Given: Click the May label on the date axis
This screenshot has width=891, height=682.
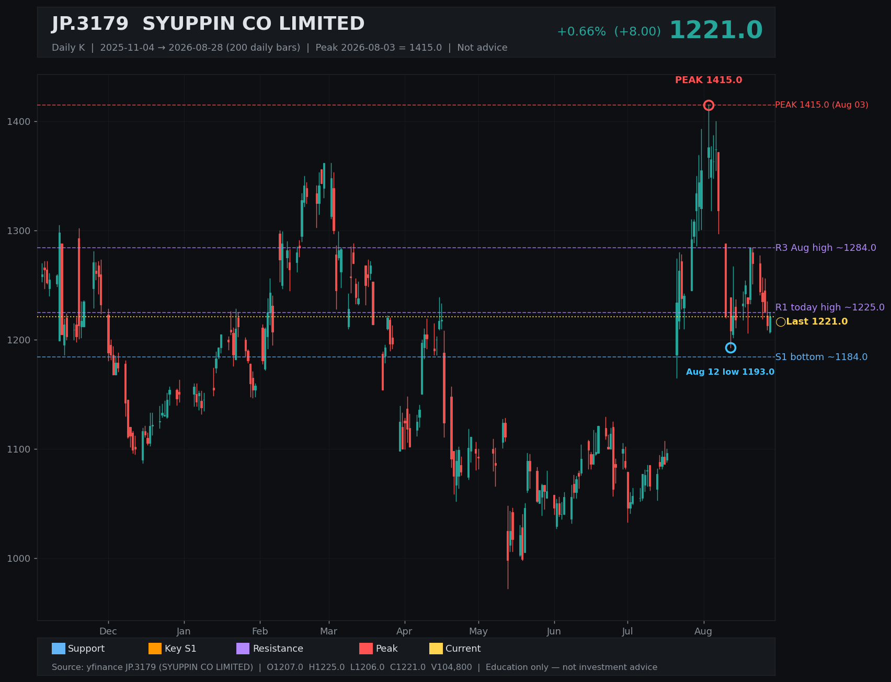Looking at the screenshot, I should coord(478,631).
